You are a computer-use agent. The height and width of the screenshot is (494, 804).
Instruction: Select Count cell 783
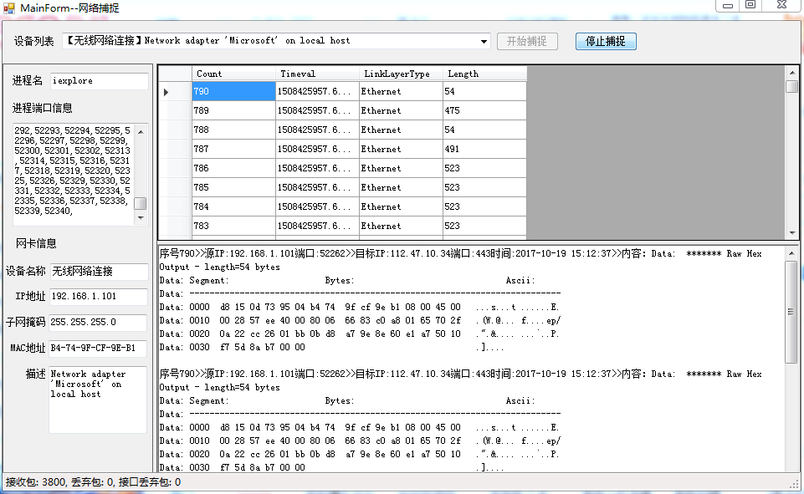[233, 226]
